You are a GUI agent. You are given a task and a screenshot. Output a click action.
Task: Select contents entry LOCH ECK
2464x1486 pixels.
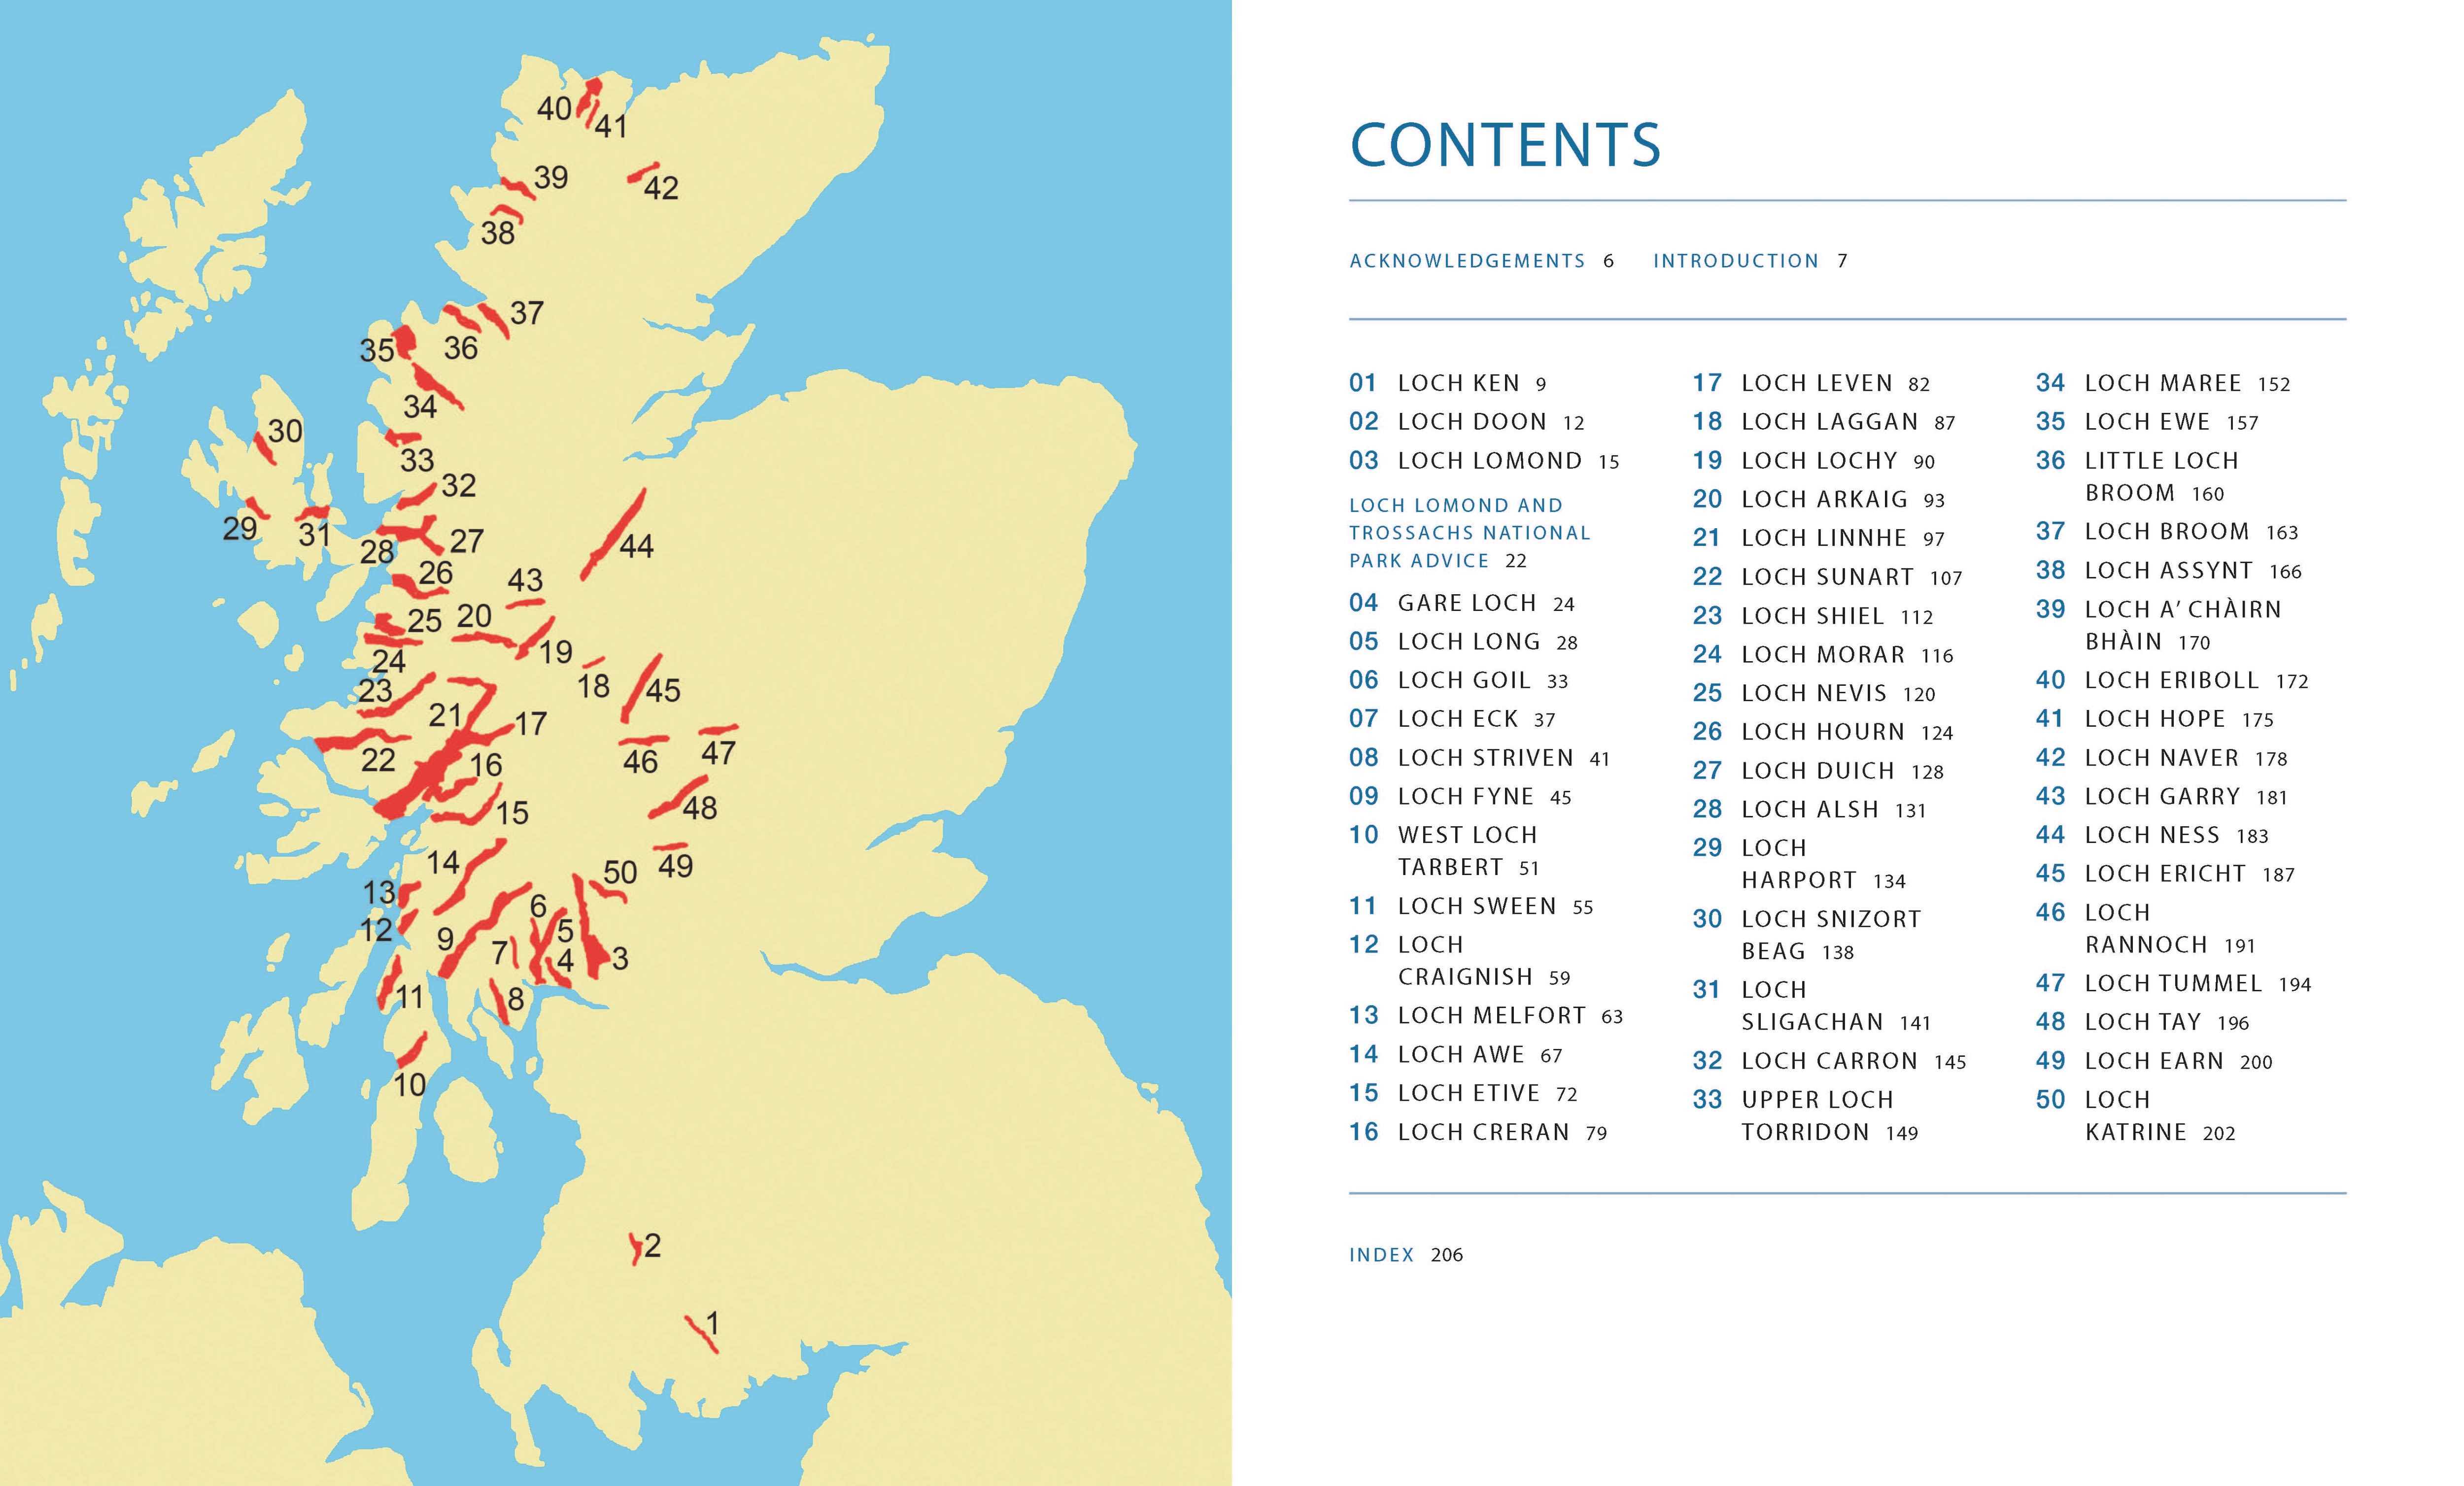[x=1452, y=719]
